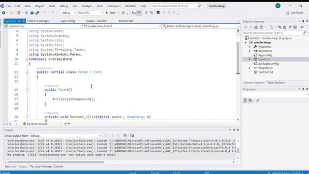The image size is (309, 174).
Task: Open the Extensions menu
Action: 114,6
